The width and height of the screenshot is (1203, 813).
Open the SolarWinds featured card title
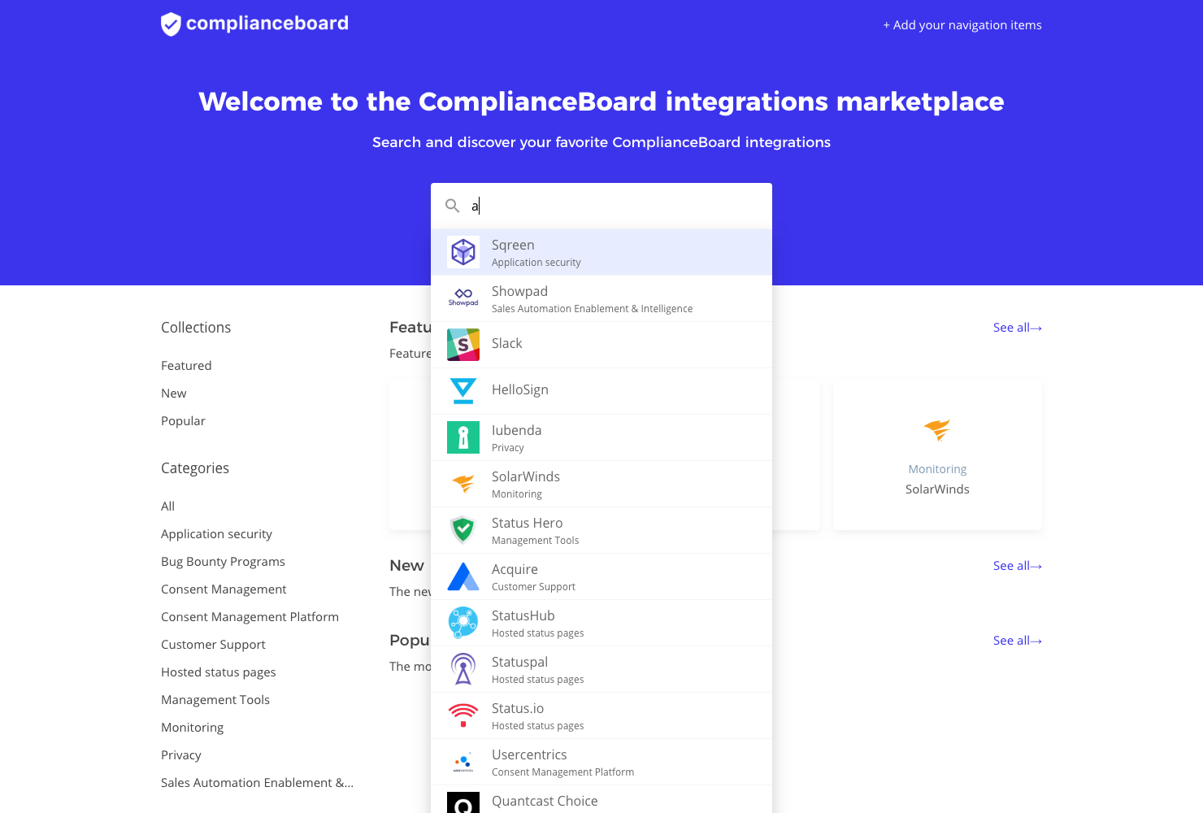937,489
